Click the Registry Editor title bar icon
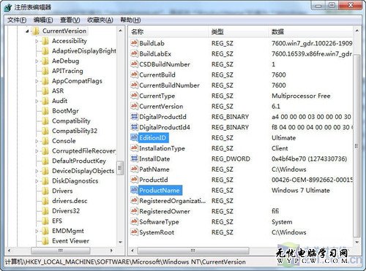Image resolution: width=366 pixels, height=271 pixels. tap(8, 7)
